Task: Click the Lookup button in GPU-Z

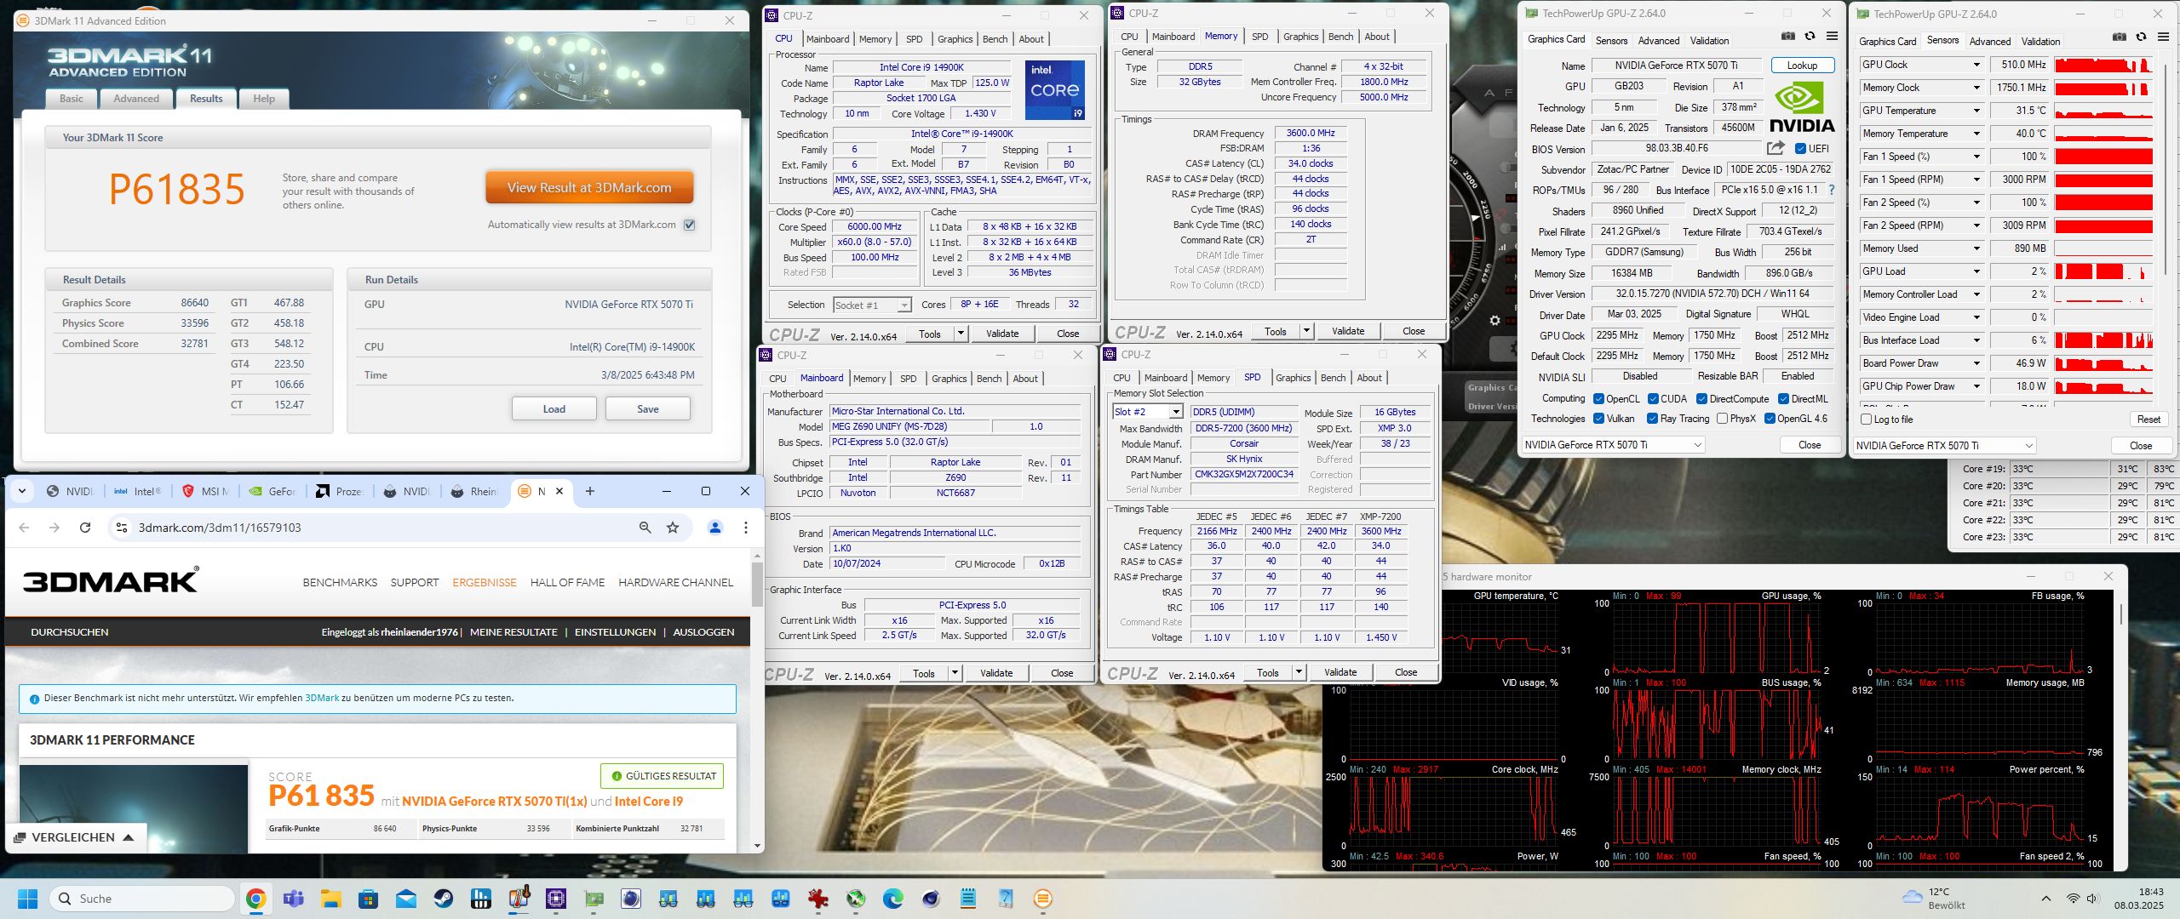Action: click(1802, 66)
